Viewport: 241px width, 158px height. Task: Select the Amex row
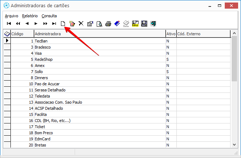tap(120, 66)
